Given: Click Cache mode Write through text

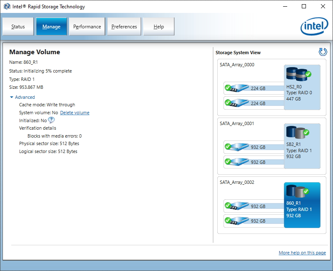Looking at the screenshot, I should 47,105.
